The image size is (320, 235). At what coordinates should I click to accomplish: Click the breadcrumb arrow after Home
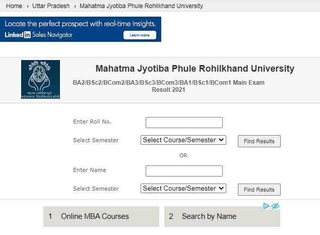[x=28, y=7]
